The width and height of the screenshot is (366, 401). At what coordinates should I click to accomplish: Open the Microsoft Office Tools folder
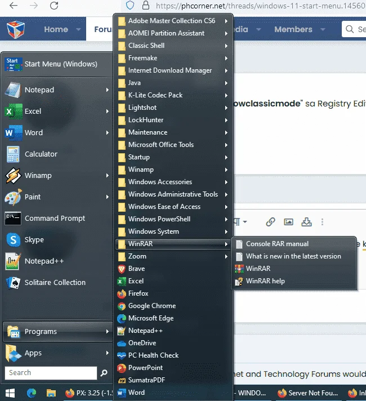[x=173, y=145]
